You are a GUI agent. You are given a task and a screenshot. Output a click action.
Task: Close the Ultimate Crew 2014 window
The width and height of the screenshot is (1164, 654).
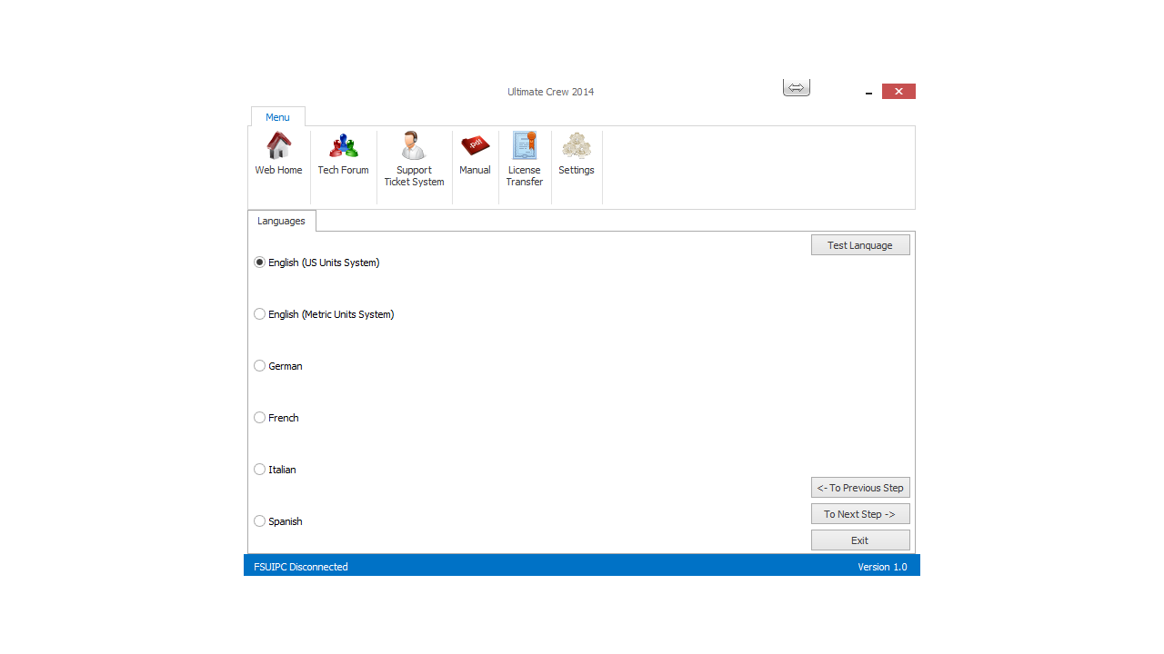(898, 92)
